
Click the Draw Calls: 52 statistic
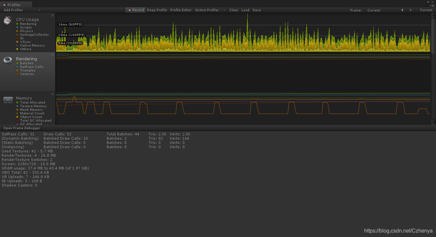pyautogui.click(x=57, y=134)
